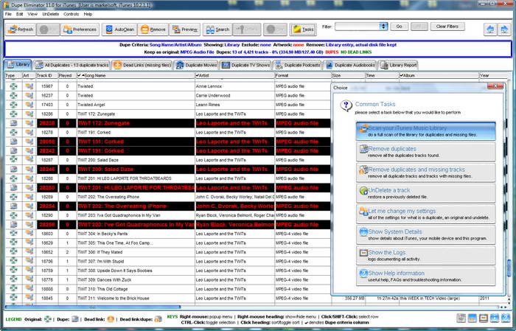Screen dimensions: 516x331
Task: Click the Art icon for track 18845
Action: tap(29, 298)
